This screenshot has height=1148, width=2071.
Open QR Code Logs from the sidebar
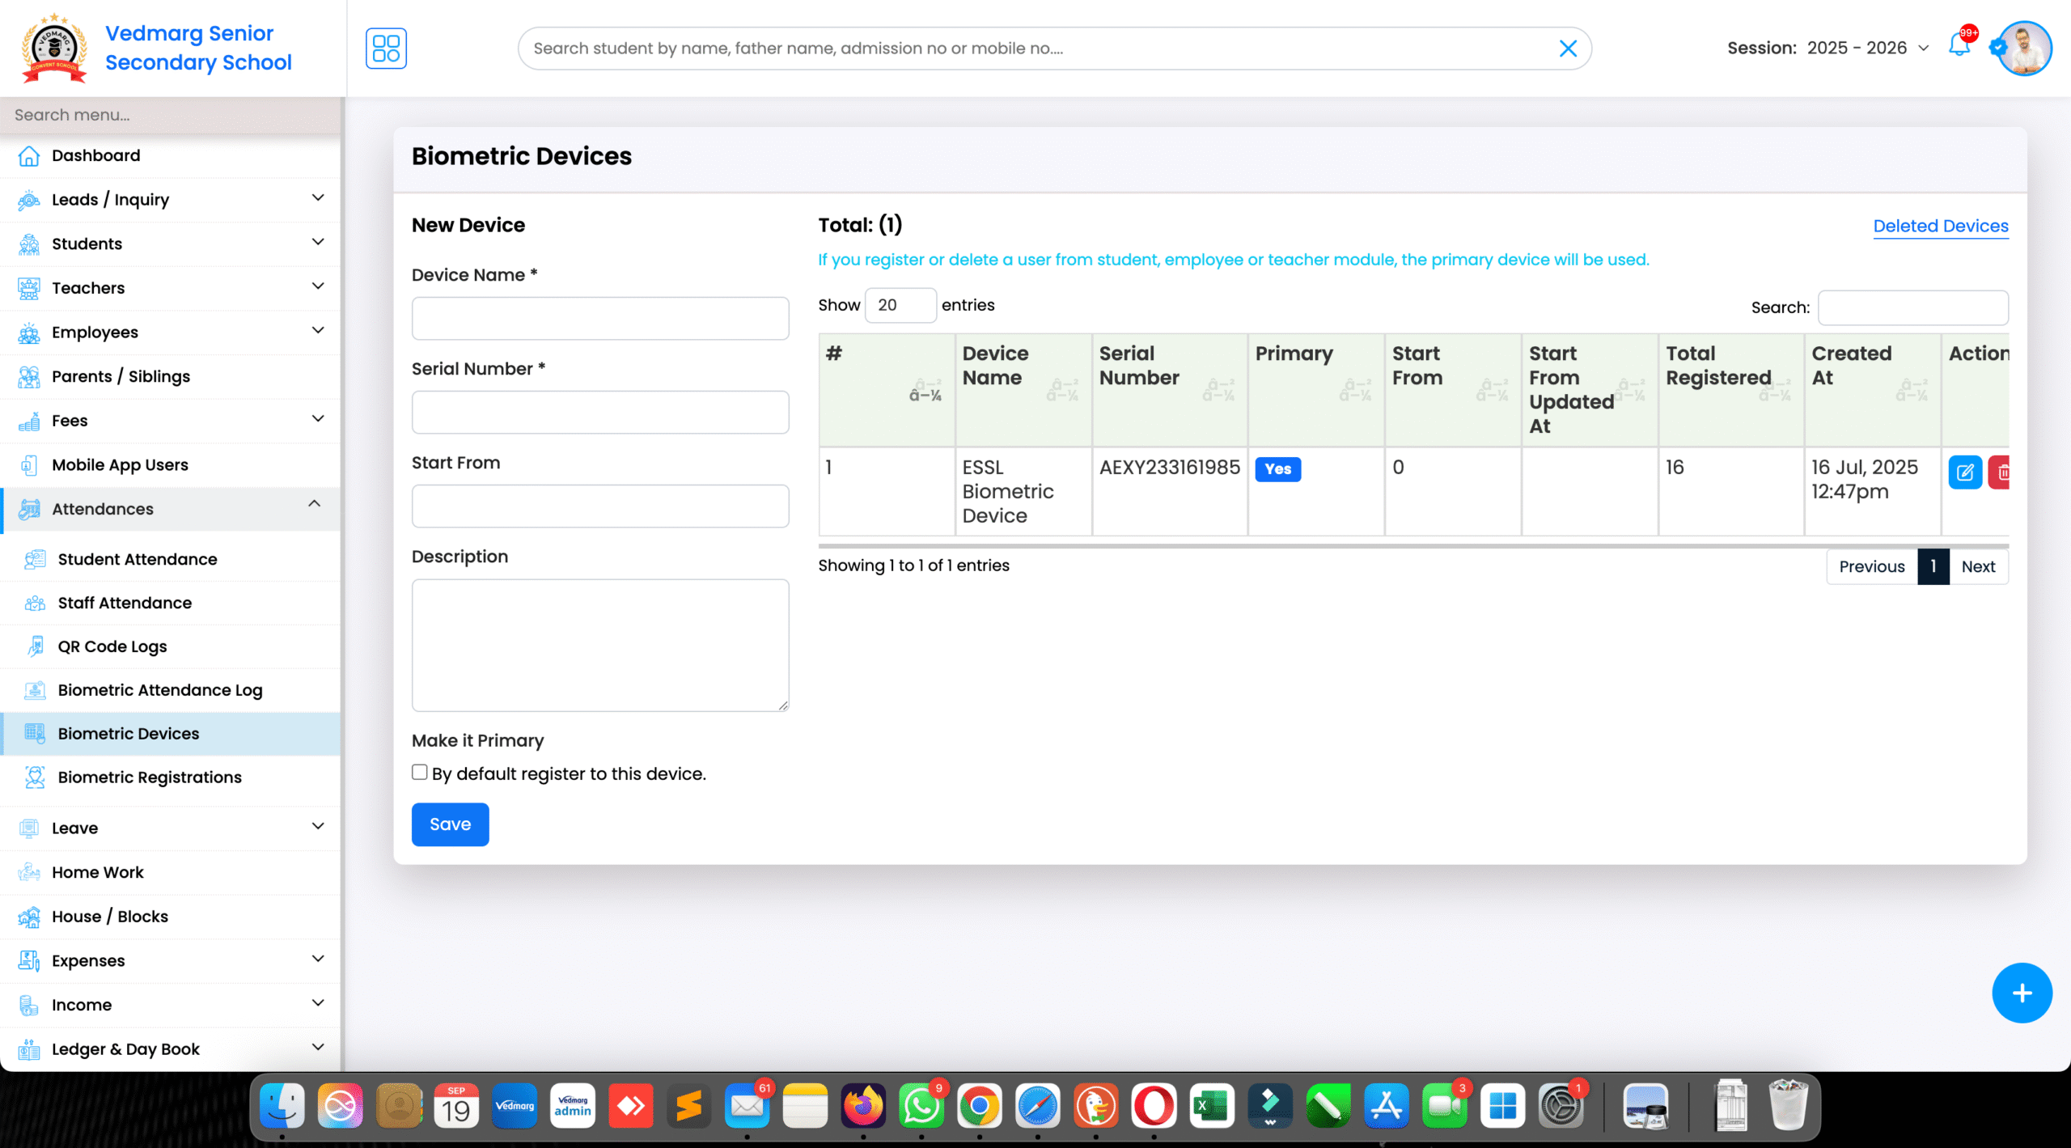[112, 646]
